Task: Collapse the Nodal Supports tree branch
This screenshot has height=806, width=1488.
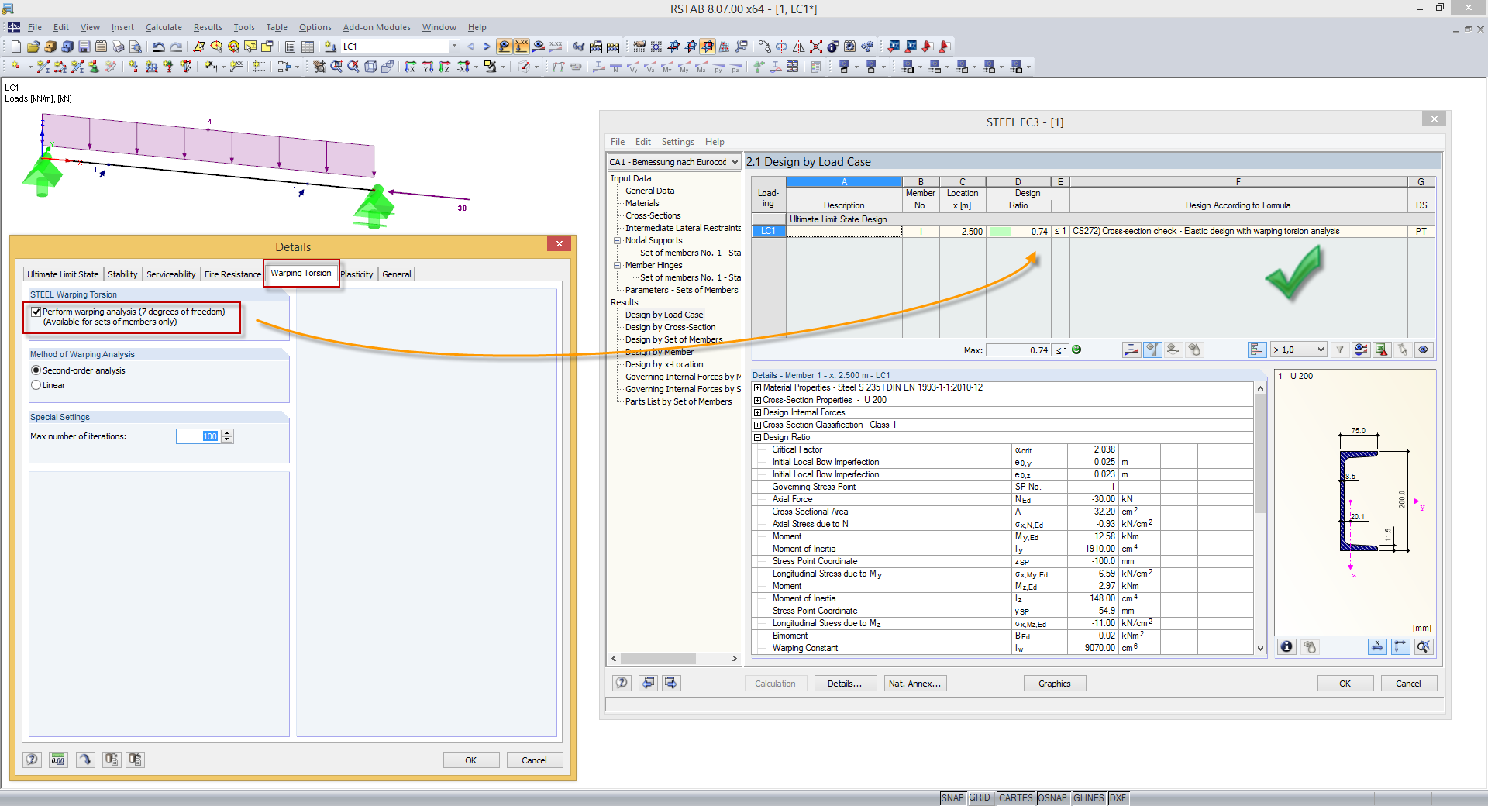Action: (616, 240)
